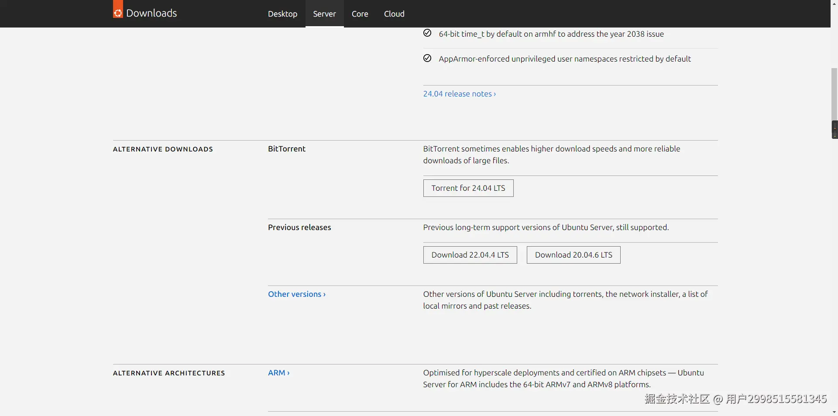Click checkmark icon beside AppArmor-enforced item

tap(427, 58)
